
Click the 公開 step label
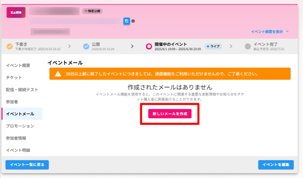tap(96, 44)
